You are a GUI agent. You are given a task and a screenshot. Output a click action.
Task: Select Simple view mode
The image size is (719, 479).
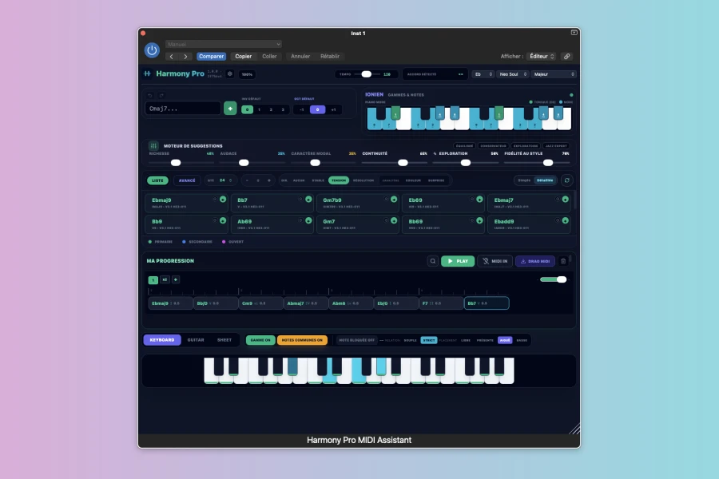pos(524,180)
